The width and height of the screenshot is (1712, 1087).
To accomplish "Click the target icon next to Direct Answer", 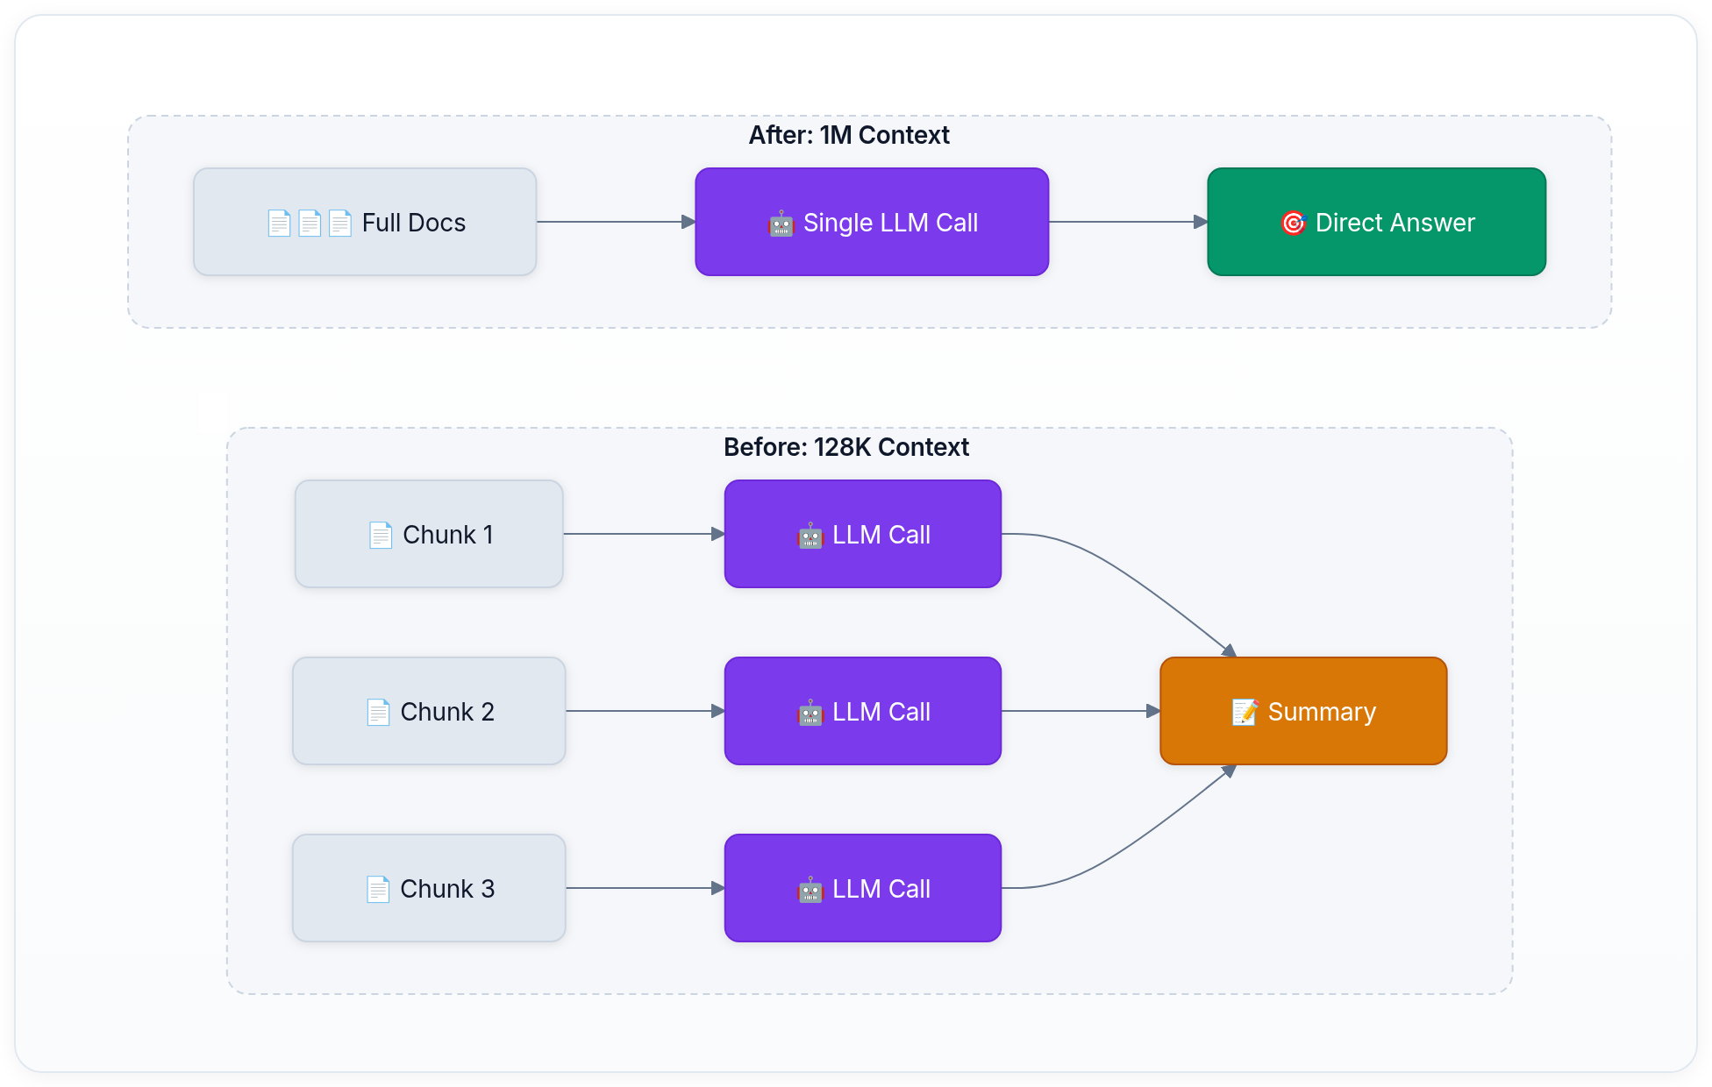I will click(x=1293, y=224).
